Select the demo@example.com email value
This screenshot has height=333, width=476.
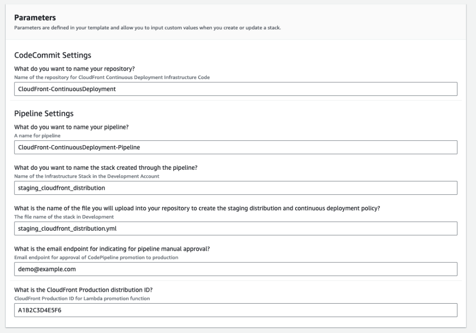tap(45, 269)
